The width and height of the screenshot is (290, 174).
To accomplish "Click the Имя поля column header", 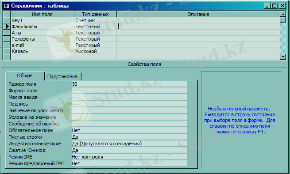I will point(43,14).
